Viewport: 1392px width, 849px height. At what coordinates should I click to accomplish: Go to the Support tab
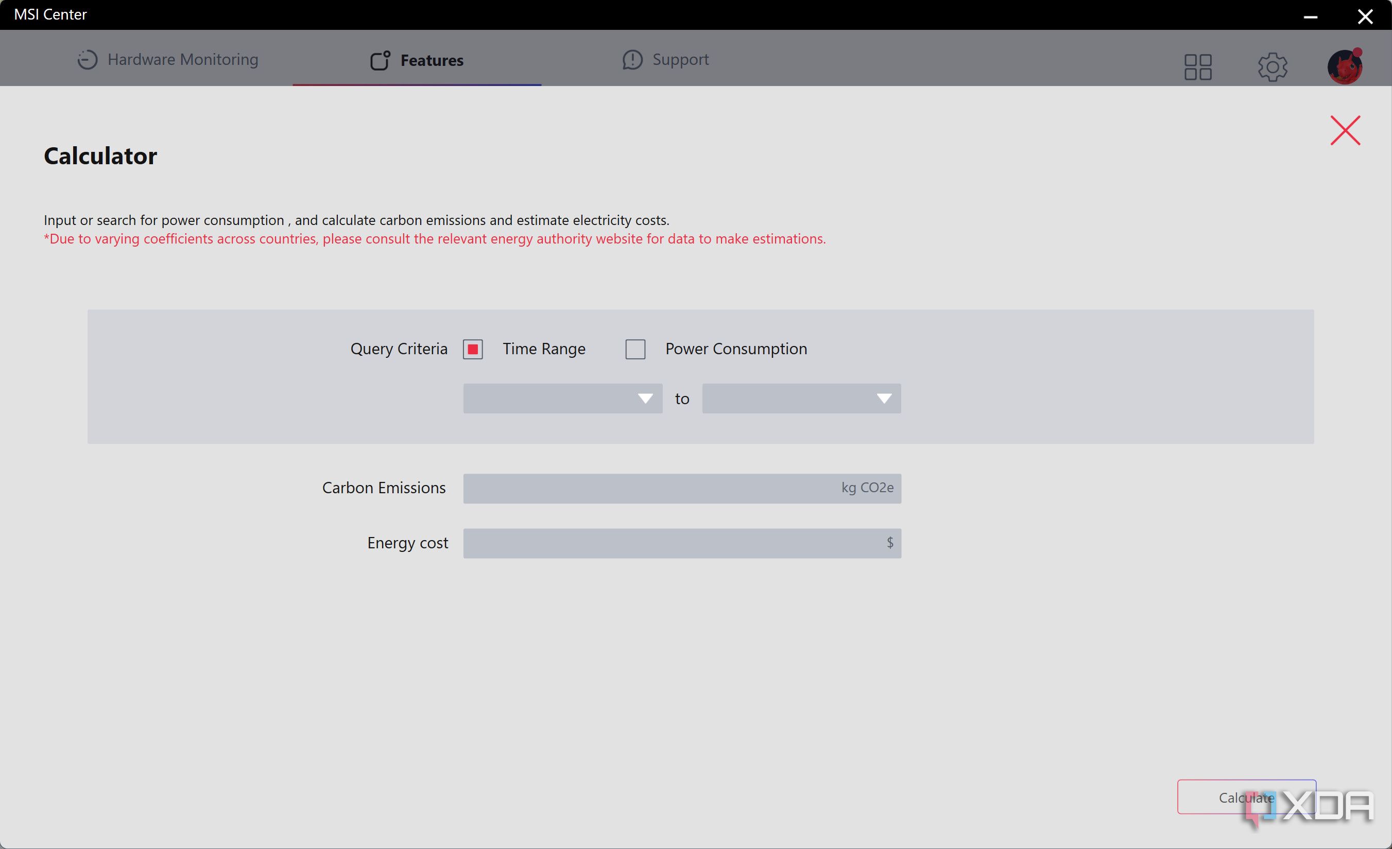click(665, 59)
